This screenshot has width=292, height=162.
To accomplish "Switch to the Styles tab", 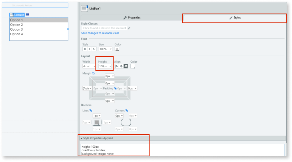I will [235, 17].
